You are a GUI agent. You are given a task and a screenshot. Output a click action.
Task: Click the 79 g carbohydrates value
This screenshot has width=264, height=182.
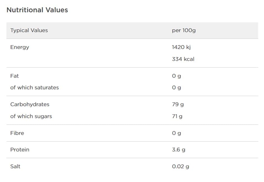click(178, 104)
